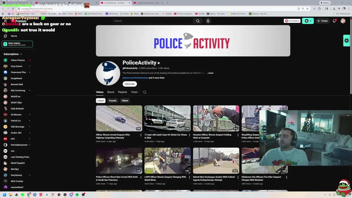Open Games bookmarks folder
The height and width of the screenshot is (198, 352).
(125, 13)
